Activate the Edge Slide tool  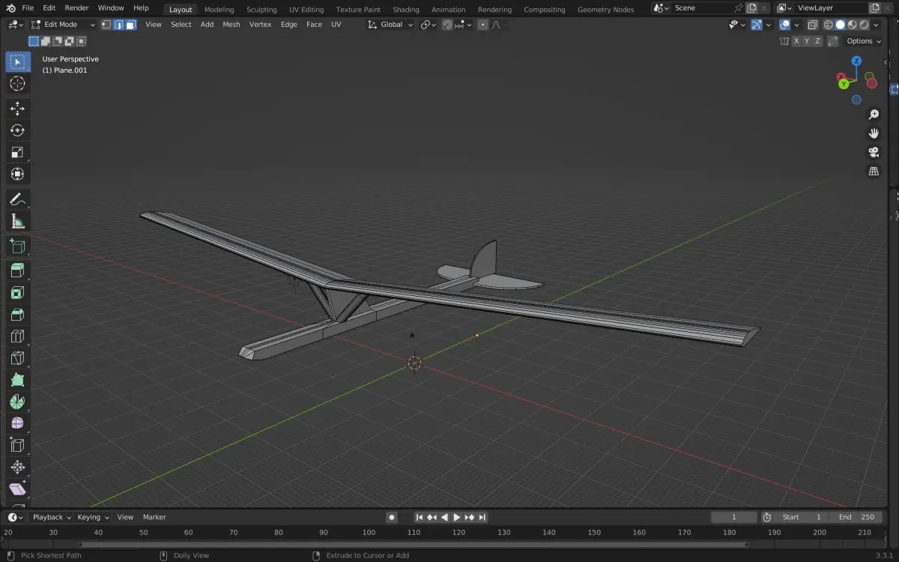pyautogui.click(x=18, y=445)
